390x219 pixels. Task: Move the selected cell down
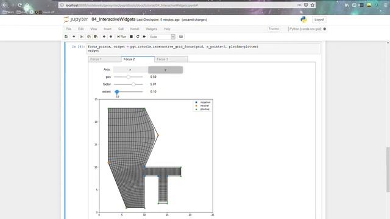111,36
